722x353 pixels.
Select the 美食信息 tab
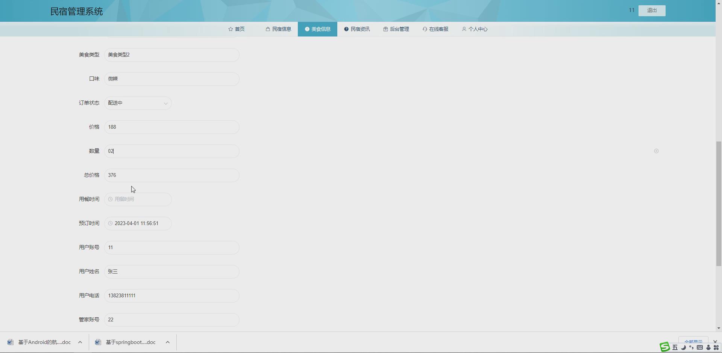coord(317,29)
